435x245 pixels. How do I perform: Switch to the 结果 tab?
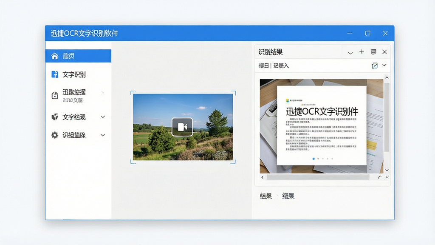(266, 196)
